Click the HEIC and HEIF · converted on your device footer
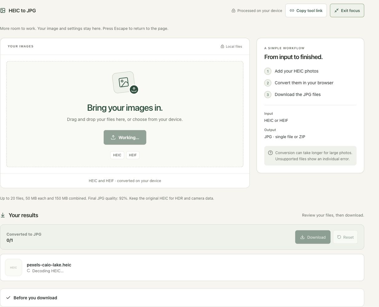The image size is (379, 307). point(125,181)
